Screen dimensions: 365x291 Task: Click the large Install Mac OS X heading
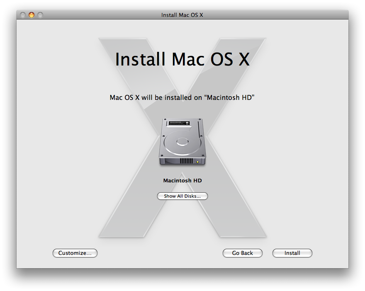(x=182, y=59)
